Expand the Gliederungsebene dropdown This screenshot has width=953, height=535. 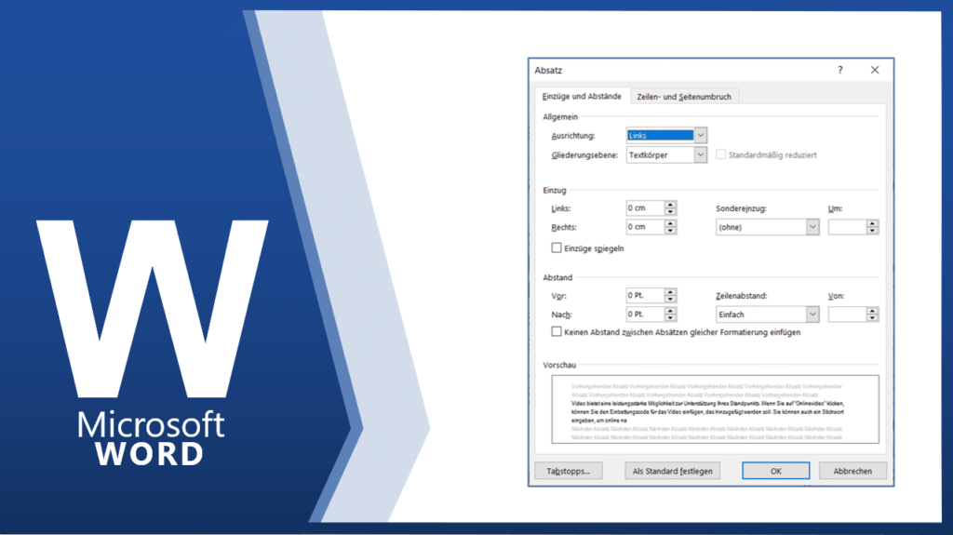tap(701, 155)
